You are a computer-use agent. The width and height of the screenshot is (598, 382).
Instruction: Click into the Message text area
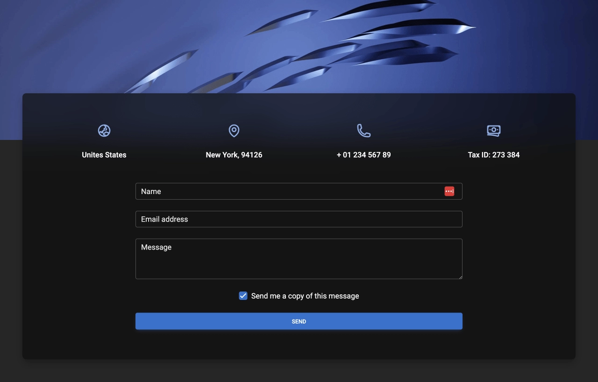point(299,259)
